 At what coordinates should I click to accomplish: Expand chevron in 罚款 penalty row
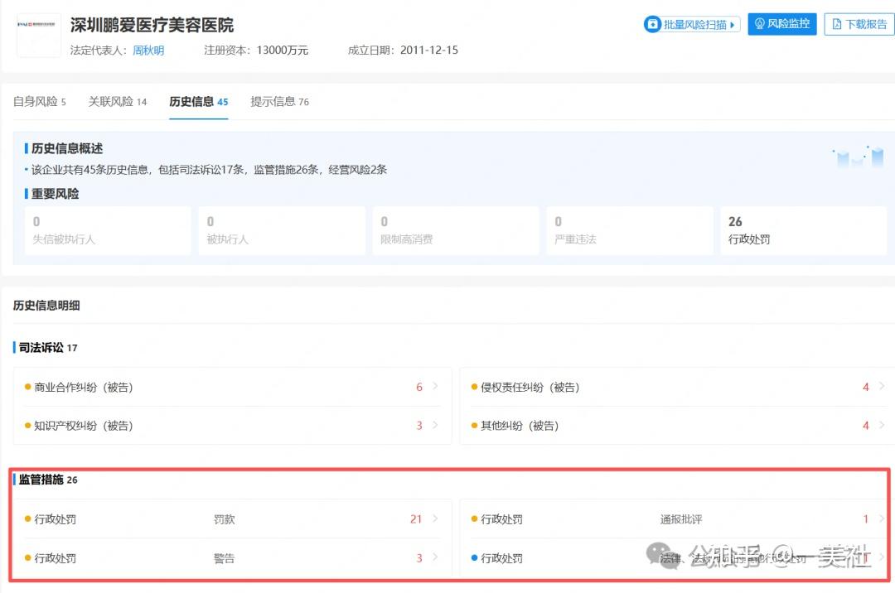tap(436, 518)
